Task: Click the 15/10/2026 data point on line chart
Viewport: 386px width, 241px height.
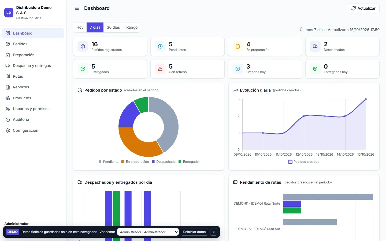Action: click(366, 99)
